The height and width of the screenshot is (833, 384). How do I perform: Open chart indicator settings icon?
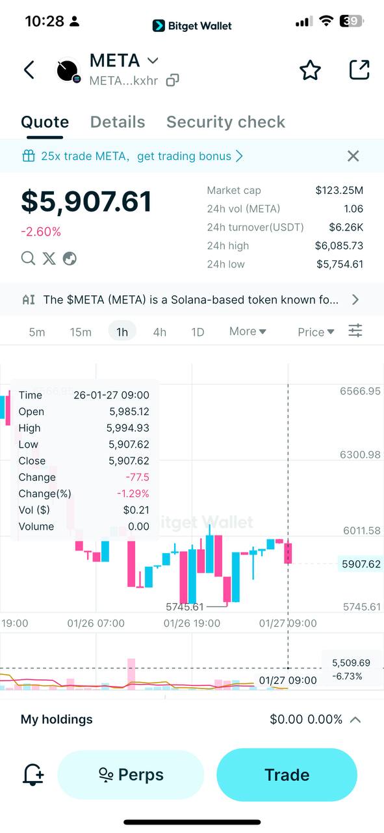click(355, 331)
